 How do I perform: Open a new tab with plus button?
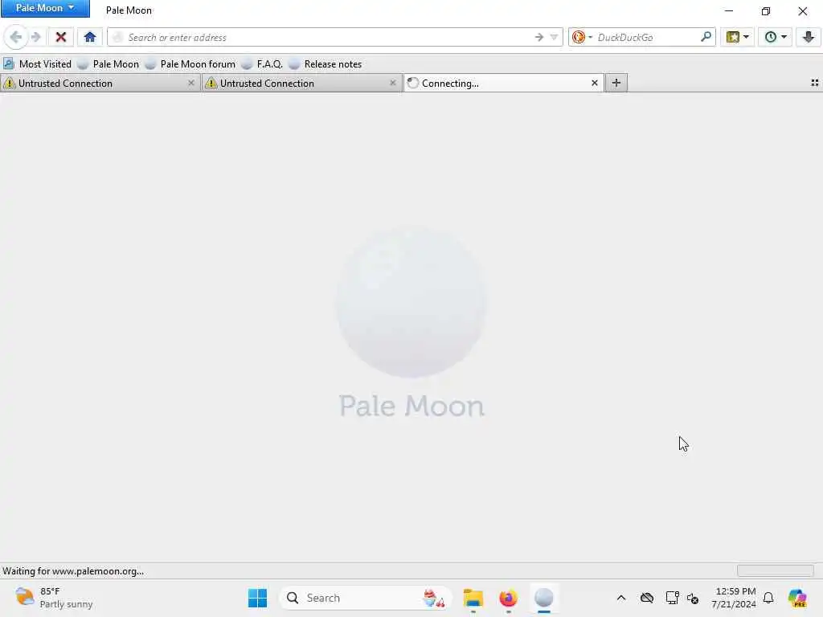pyautogui.click(x=616, y=83)
